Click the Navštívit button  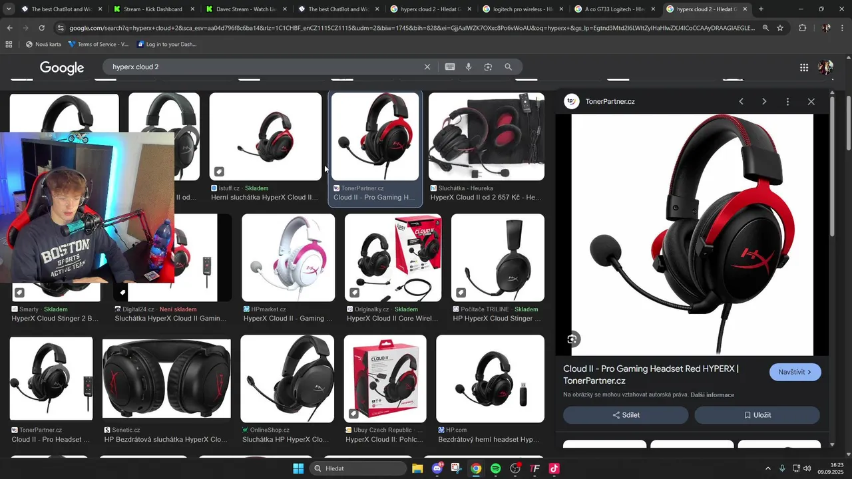click(795, 372)
